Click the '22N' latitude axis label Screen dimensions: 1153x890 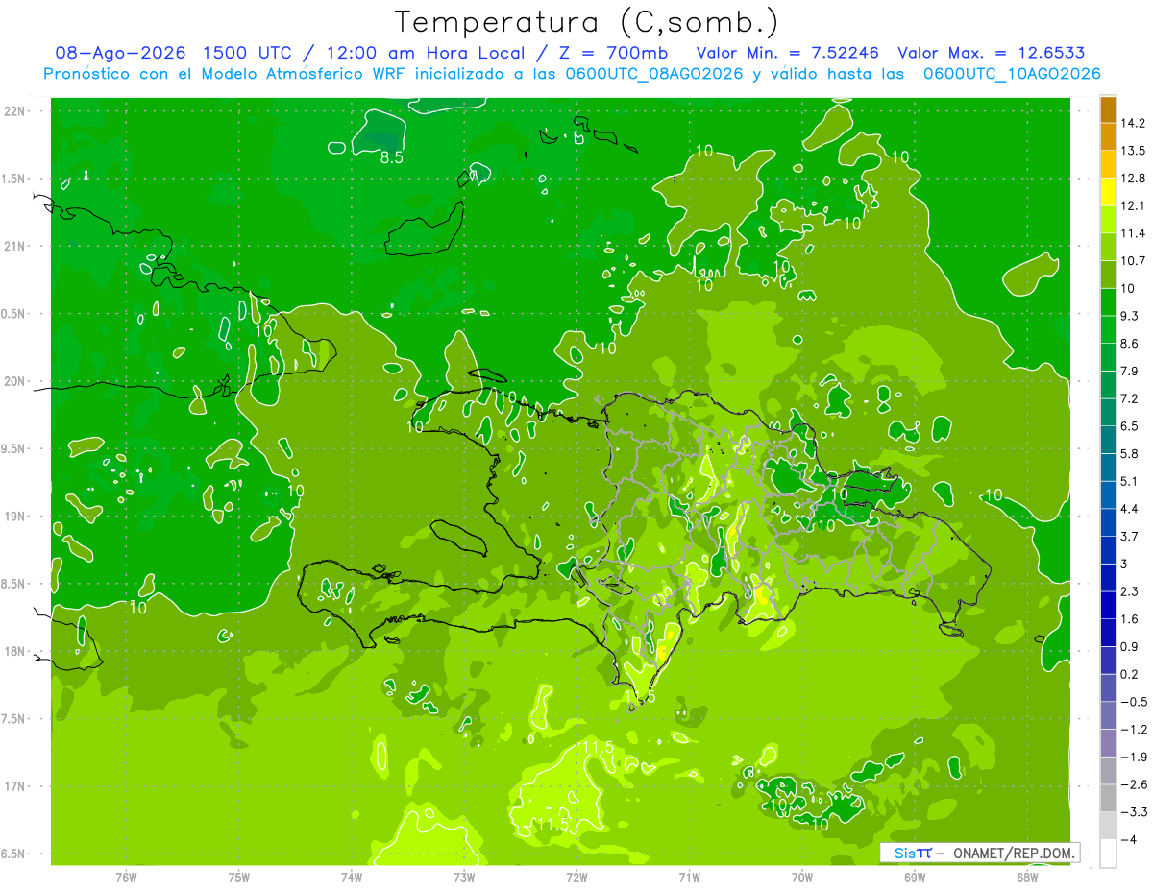click(16, 111)
